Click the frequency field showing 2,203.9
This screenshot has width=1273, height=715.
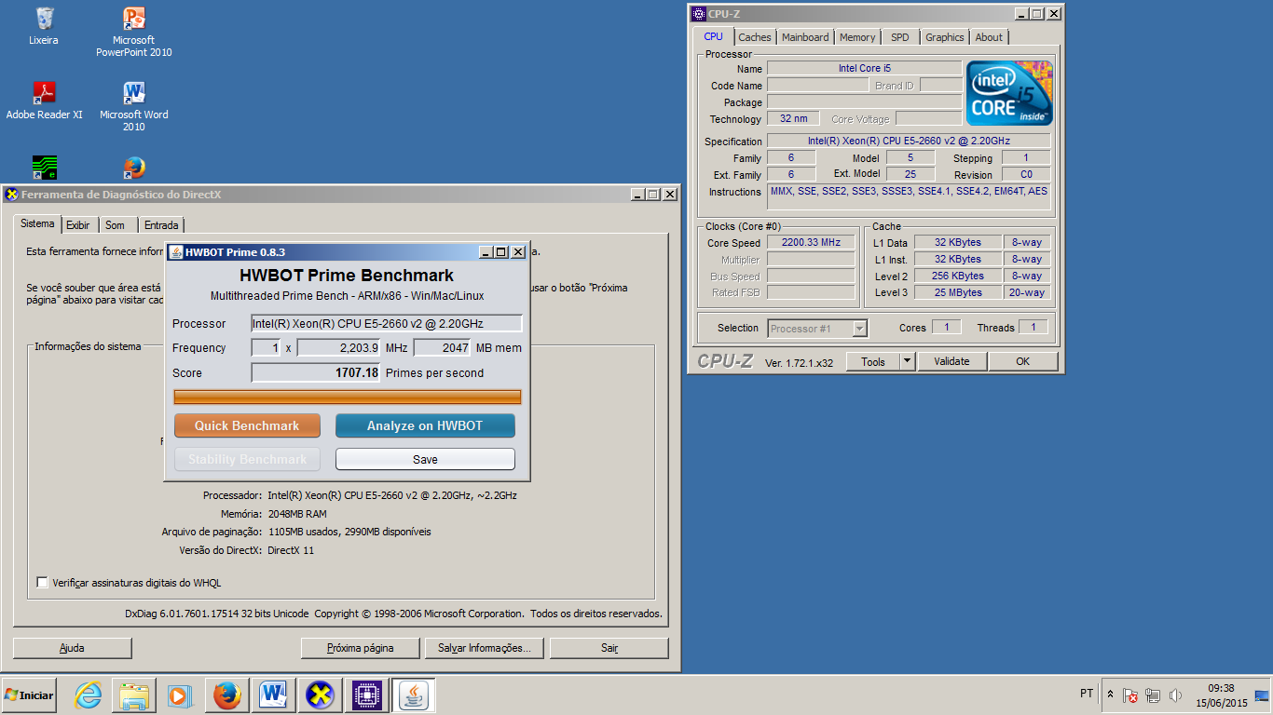tap(339, 347)
